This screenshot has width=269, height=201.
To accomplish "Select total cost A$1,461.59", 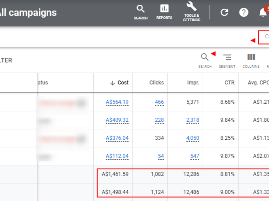I will pyautogui.click(x=115, y=174).
